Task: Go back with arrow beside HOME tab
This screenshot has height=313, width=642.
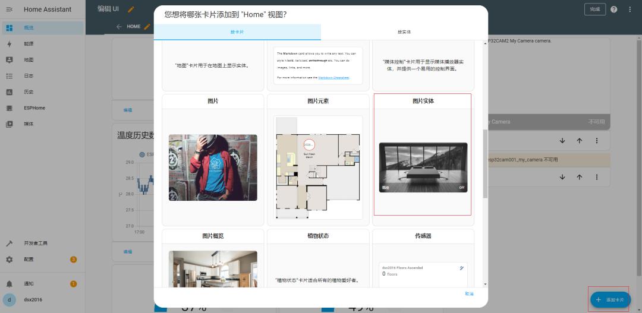Action: pyautogui.click(x=119, y=27)
